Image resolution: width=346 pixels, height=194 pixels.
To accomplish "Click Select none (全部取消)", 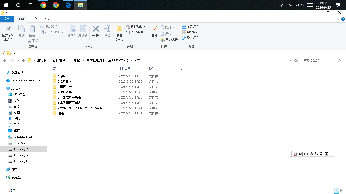I will (x=191, y=32).
